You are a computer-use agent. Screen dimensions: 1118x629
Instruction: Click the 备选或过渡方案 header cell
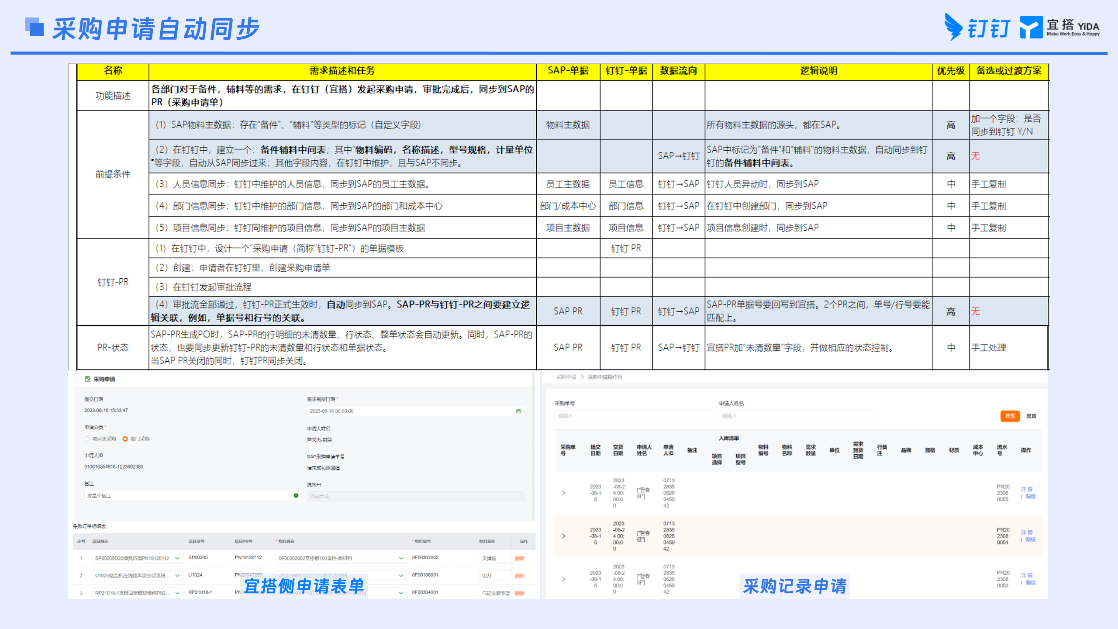1009,71
